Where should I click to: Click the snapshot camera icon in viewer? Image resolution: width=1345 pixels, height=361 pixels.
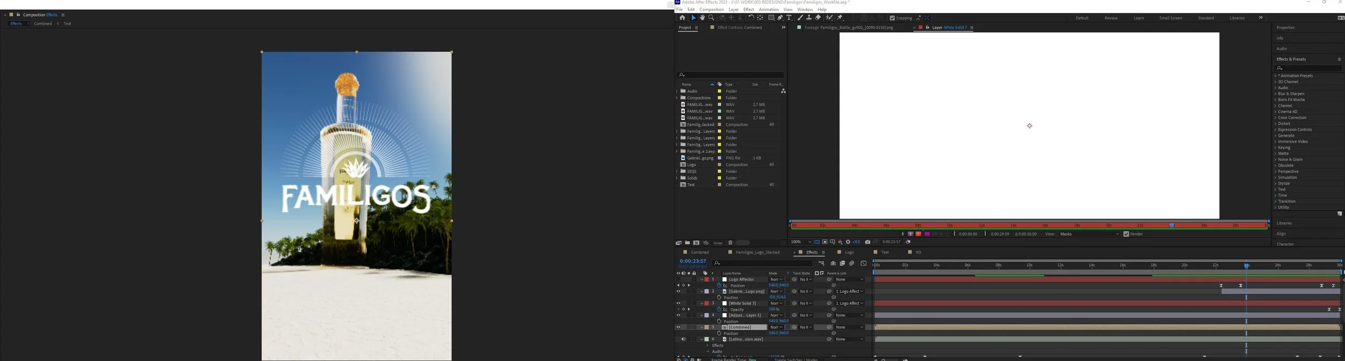(x=867, y=242)
